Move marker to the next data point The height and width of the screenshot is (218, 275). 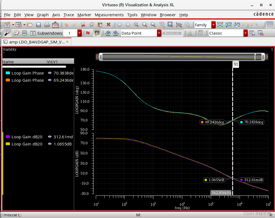click(116, 33)
